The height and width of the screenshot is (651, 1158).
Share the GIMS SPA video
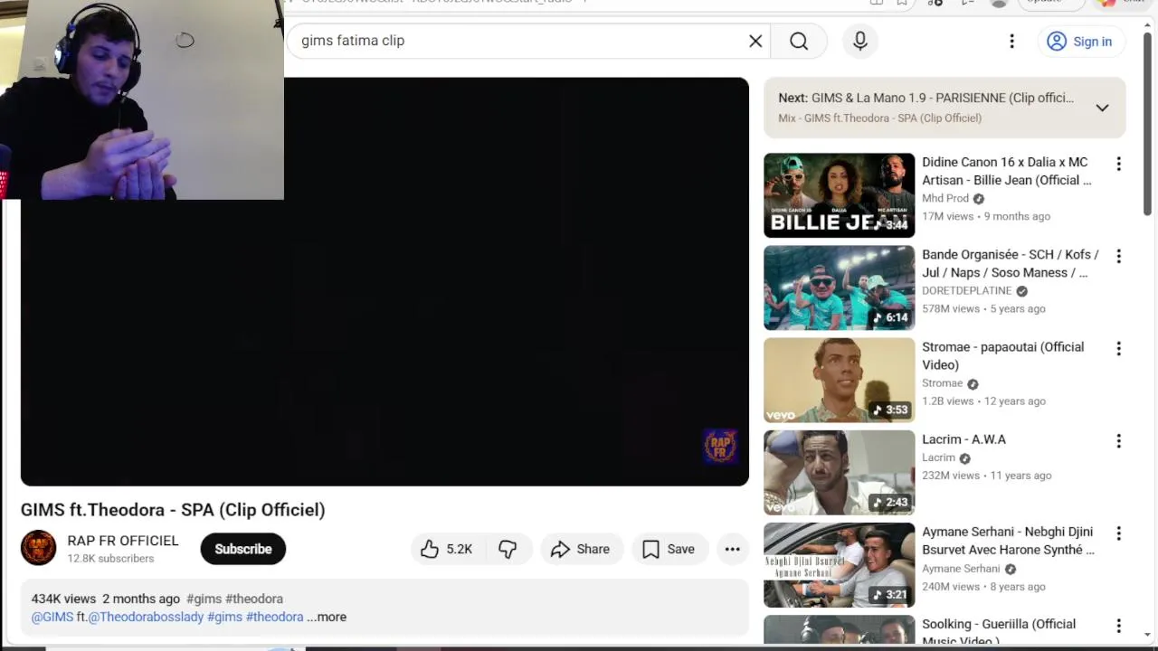[581, 549]
